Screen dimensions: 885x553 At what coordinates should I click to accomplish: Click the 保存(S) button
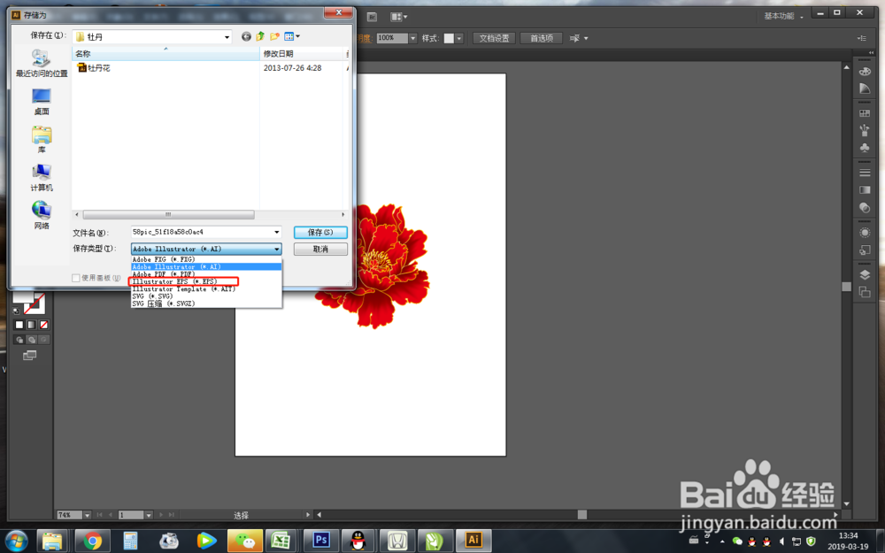tap(320, 233)
